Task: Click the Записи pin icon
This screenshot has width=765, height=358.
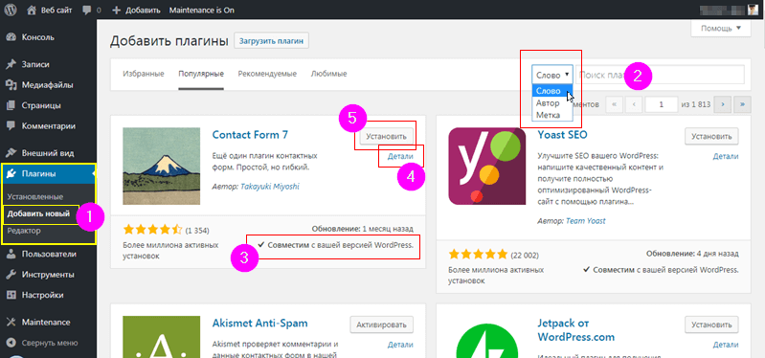Action: (11, 64)
